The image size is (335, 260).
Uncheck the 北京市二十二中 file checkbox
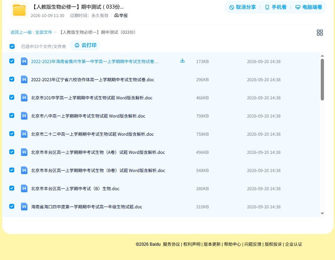pos(12,134)
